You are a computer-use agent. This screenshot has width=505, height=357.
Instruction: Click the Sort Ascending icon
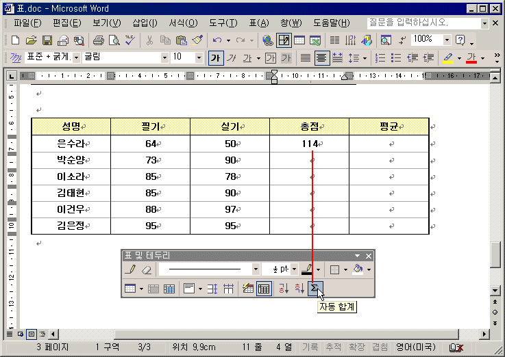point(283,289)
